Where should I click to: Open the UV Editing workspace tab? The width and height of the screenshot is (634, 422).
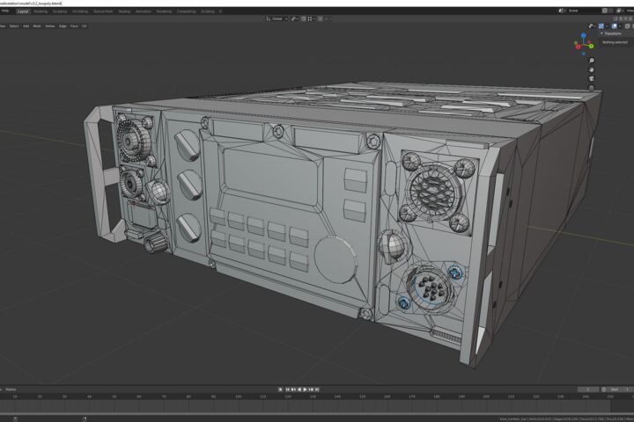pos(80,11)
